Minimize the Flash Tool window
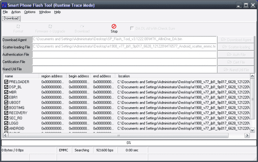258x162 pixels. tap(239, 5)
